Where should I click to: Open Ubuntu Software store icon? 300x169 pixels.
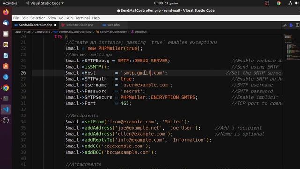point(6,66)
